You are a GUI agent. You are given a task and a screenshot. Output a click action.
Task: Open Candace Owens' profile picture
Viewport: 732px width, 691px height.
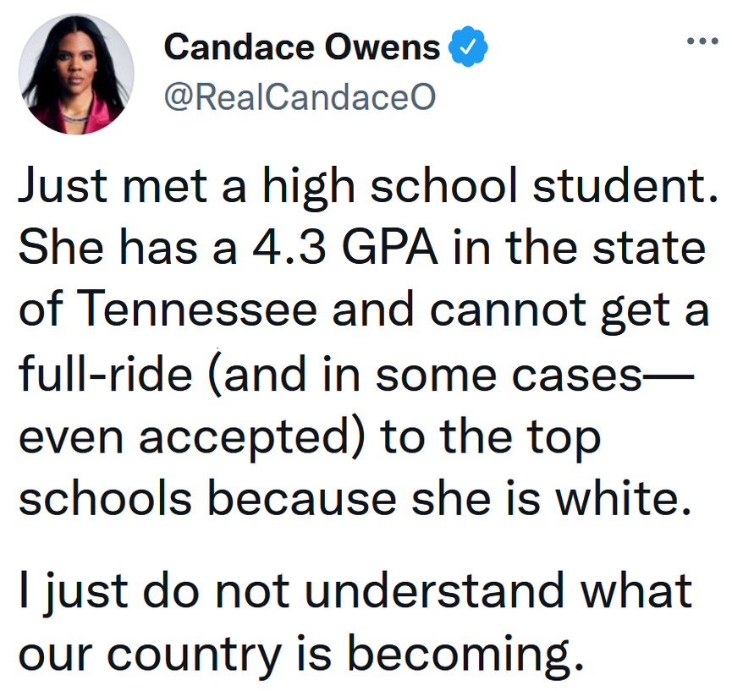point(76,74)
